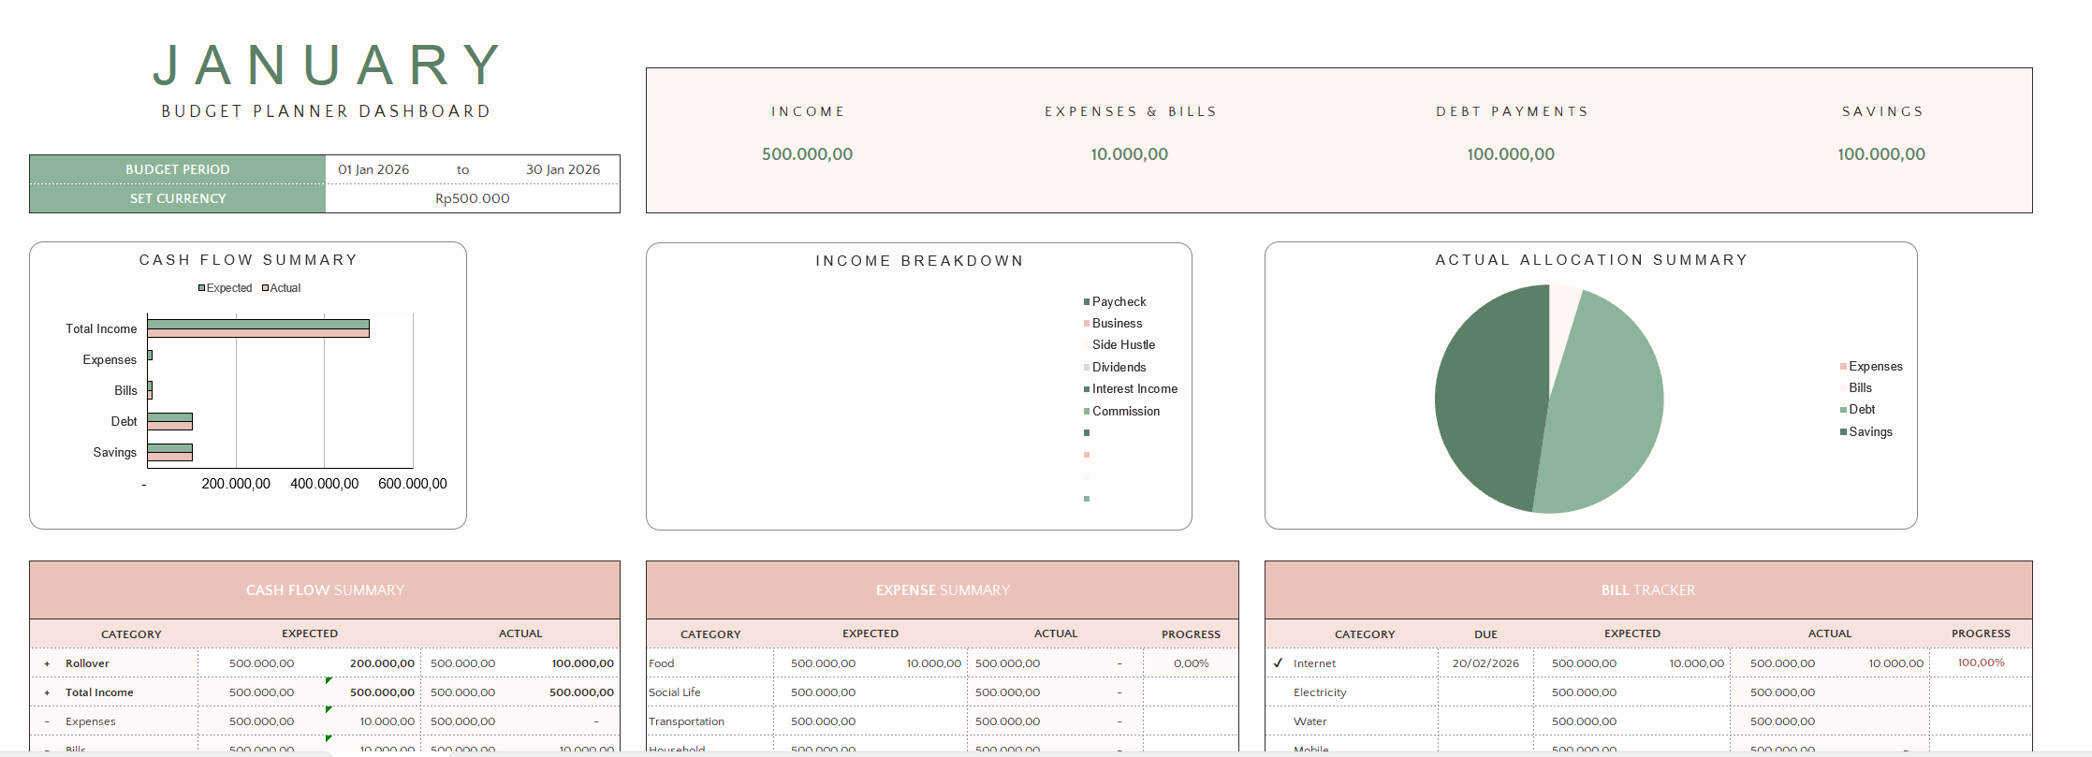Click the Savings legend marker in Allocation Summary
This screenshot has height=757, width=2092.
click(1843, 432)
